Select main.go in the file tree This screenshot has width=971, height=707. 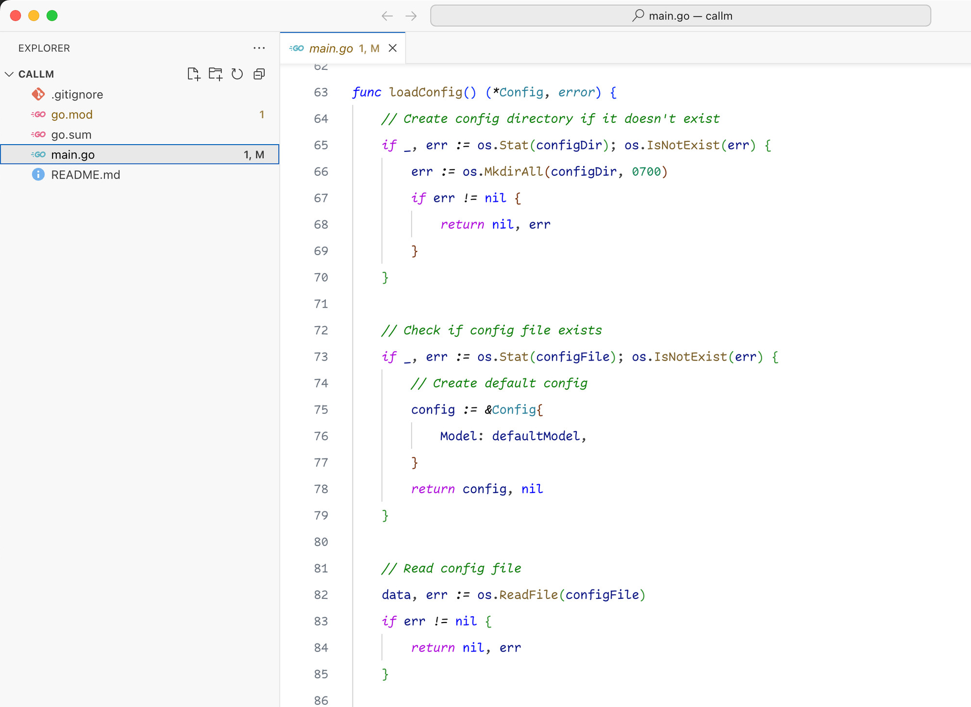tap(140, 154)
